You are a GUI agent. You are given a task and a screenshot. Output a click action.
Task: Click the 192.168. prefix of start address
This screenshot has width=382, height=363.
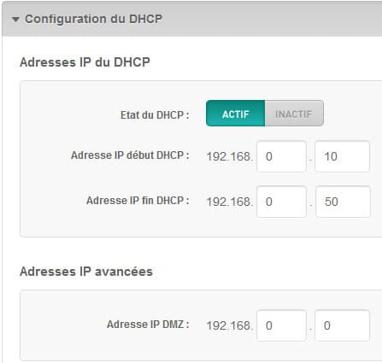tap(230, 156)
